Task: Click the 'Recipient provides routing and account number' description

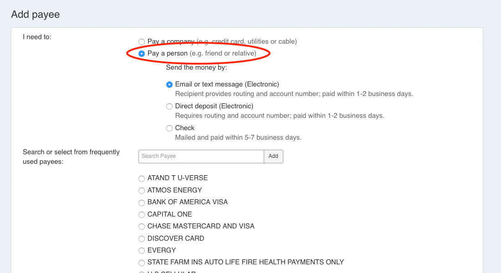Action: coord(294,94)
